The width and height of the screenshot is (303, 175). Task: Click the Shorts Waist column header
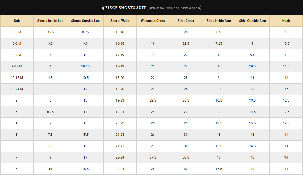coord(120,21)
